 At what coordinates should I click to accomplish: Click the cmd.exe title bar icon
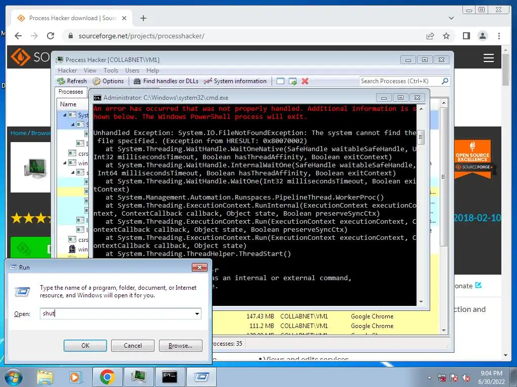[x=97, y=98]
